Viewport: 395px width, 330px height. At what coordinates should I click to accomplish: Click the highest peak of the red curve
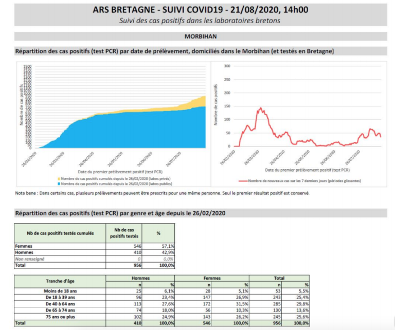261,108
